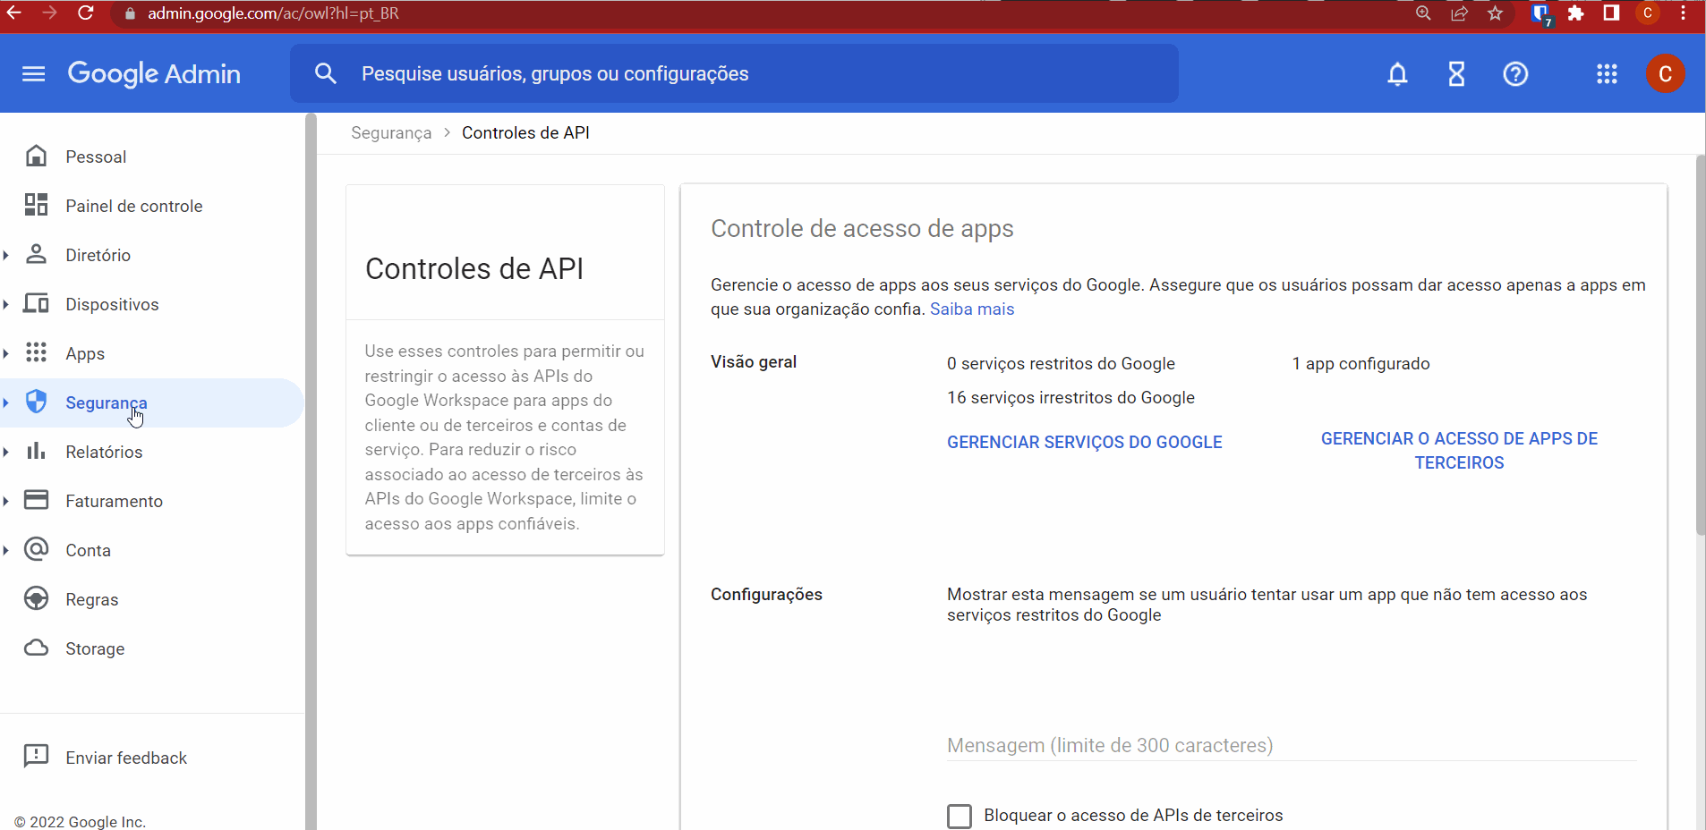Open the Pessoal menu item

tap(96, 157)
